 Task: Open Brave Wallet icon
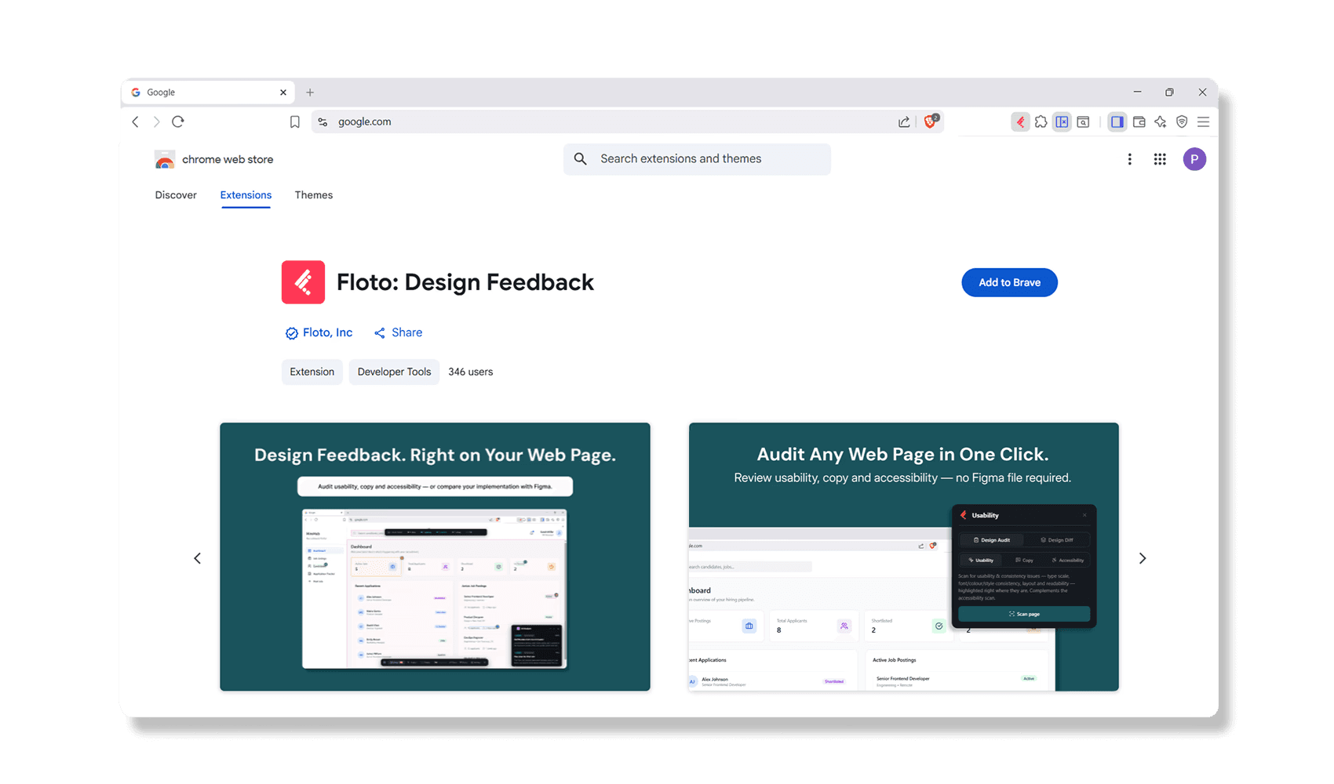point(1139,122)
